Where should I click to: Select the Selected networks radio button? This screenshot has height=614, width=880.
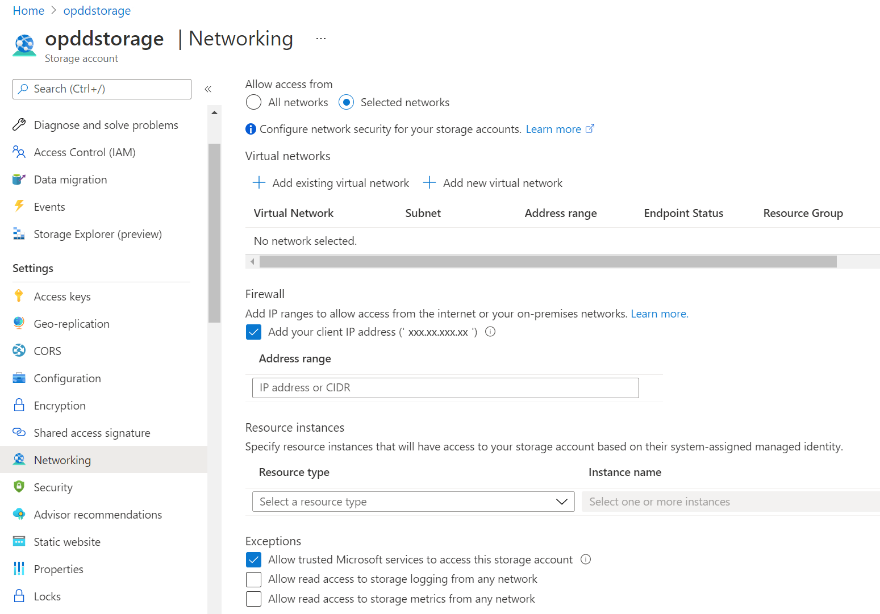(x=346, y=102)
